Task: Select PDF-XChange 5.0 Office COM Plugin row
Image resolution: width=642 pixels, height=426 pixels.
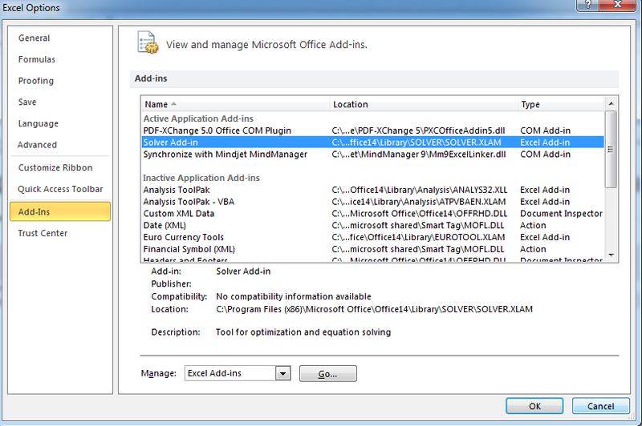Action: click(372, 131)
